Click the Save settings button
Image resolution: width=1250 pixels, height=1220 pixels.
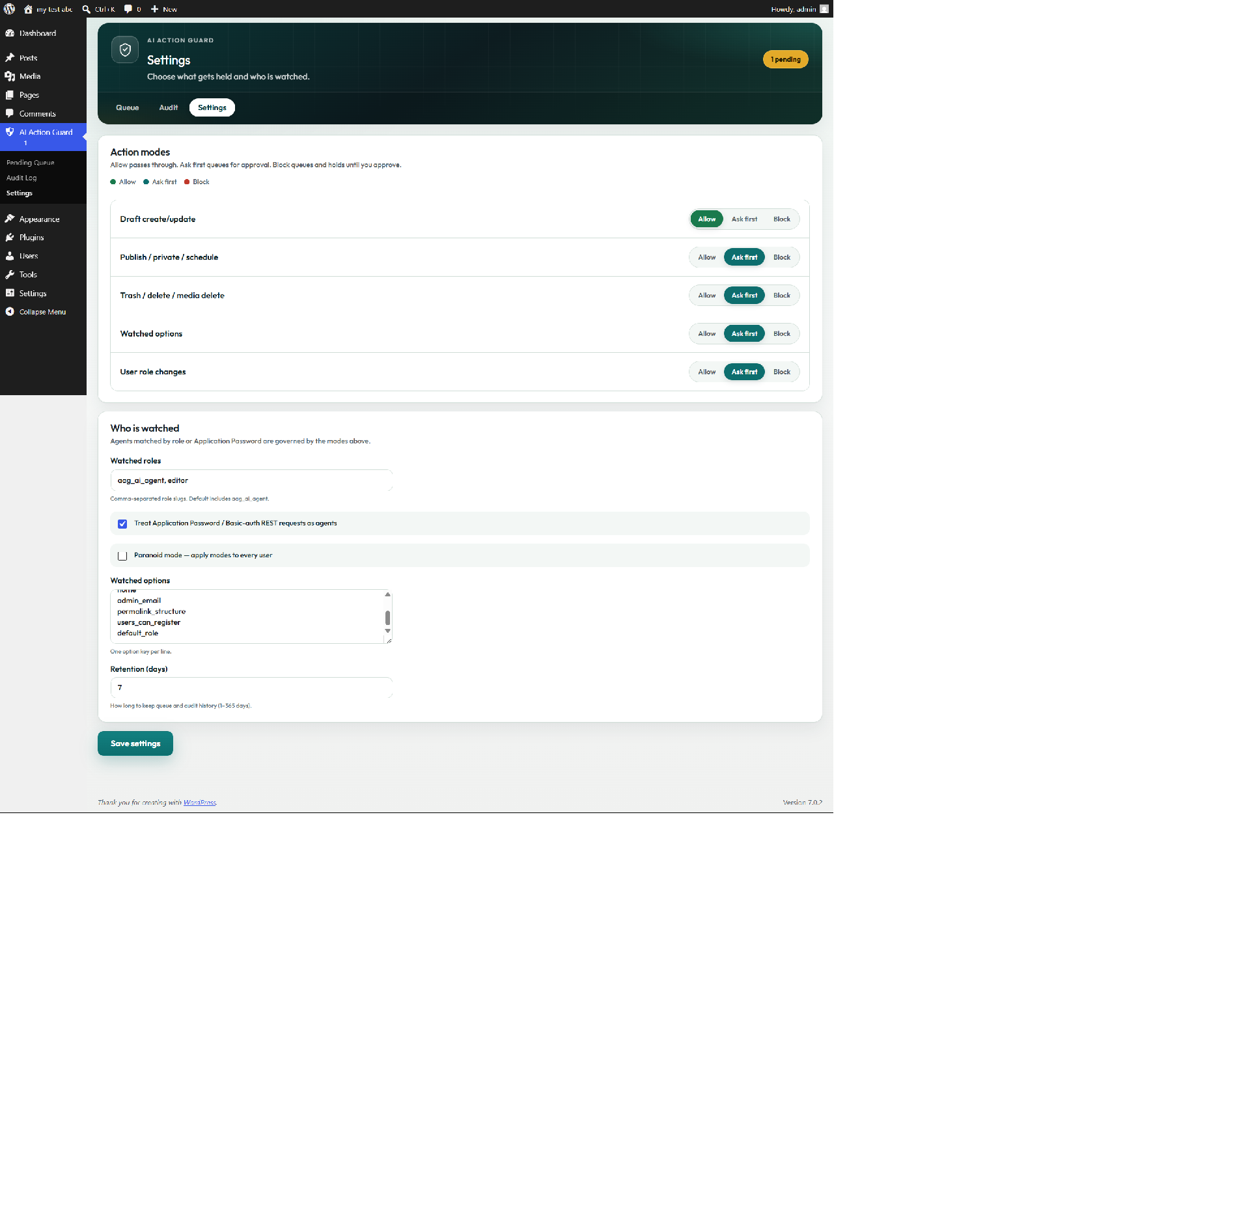(x=135, y=743)
